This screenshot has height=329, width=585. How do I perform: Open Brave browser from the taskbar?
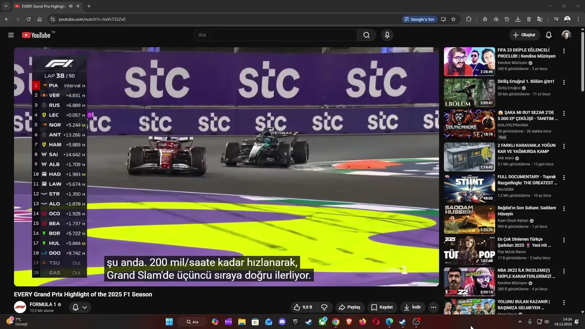click(x=349, y=322)
